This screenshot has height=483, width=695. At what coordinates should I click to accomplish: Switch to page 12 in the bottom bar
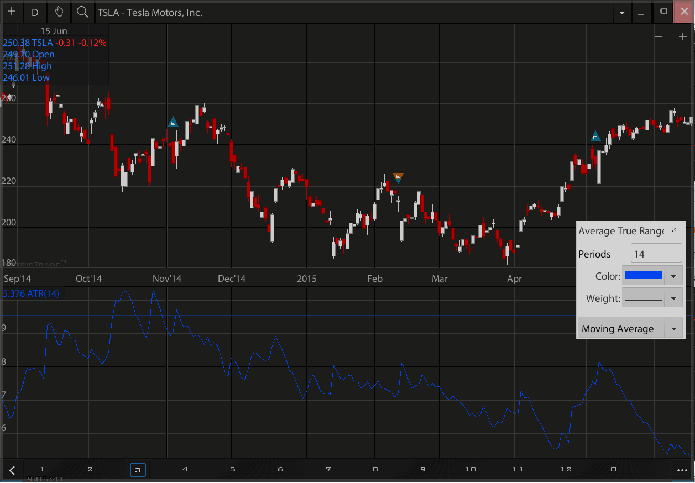(x=566, y=469)
